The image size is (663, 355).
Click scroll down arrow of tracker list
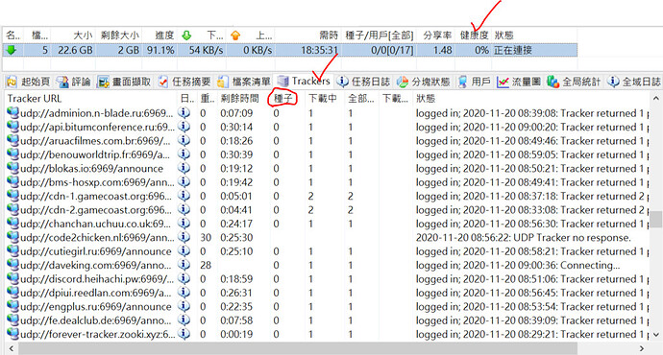point(656,334)
